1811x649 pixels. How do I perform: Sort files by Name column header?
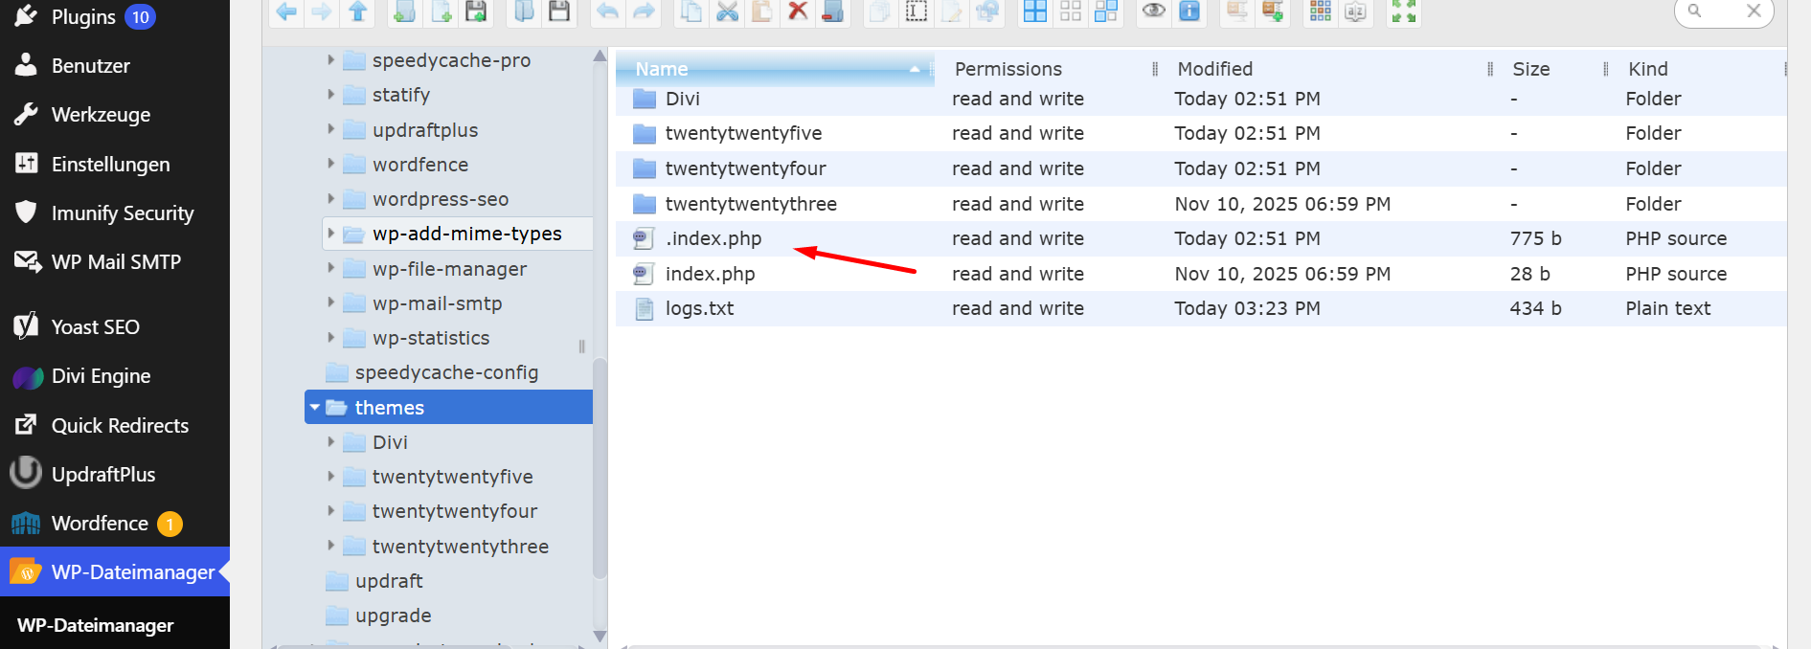(x=774, y=69)
